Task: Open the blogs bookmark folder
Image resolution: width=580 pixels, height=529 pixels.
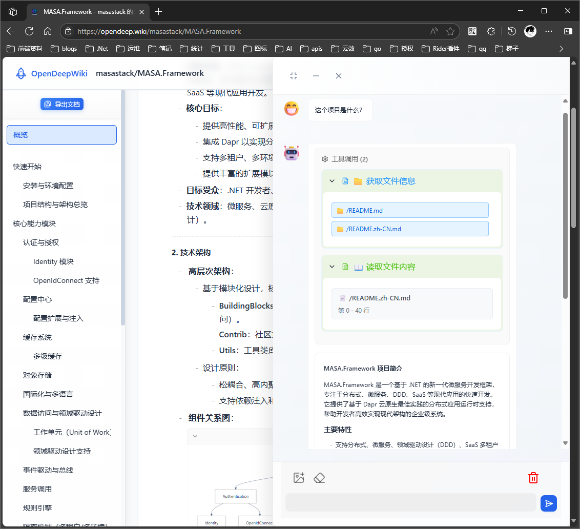Action: pyautogui.click(x=64, y=49)
